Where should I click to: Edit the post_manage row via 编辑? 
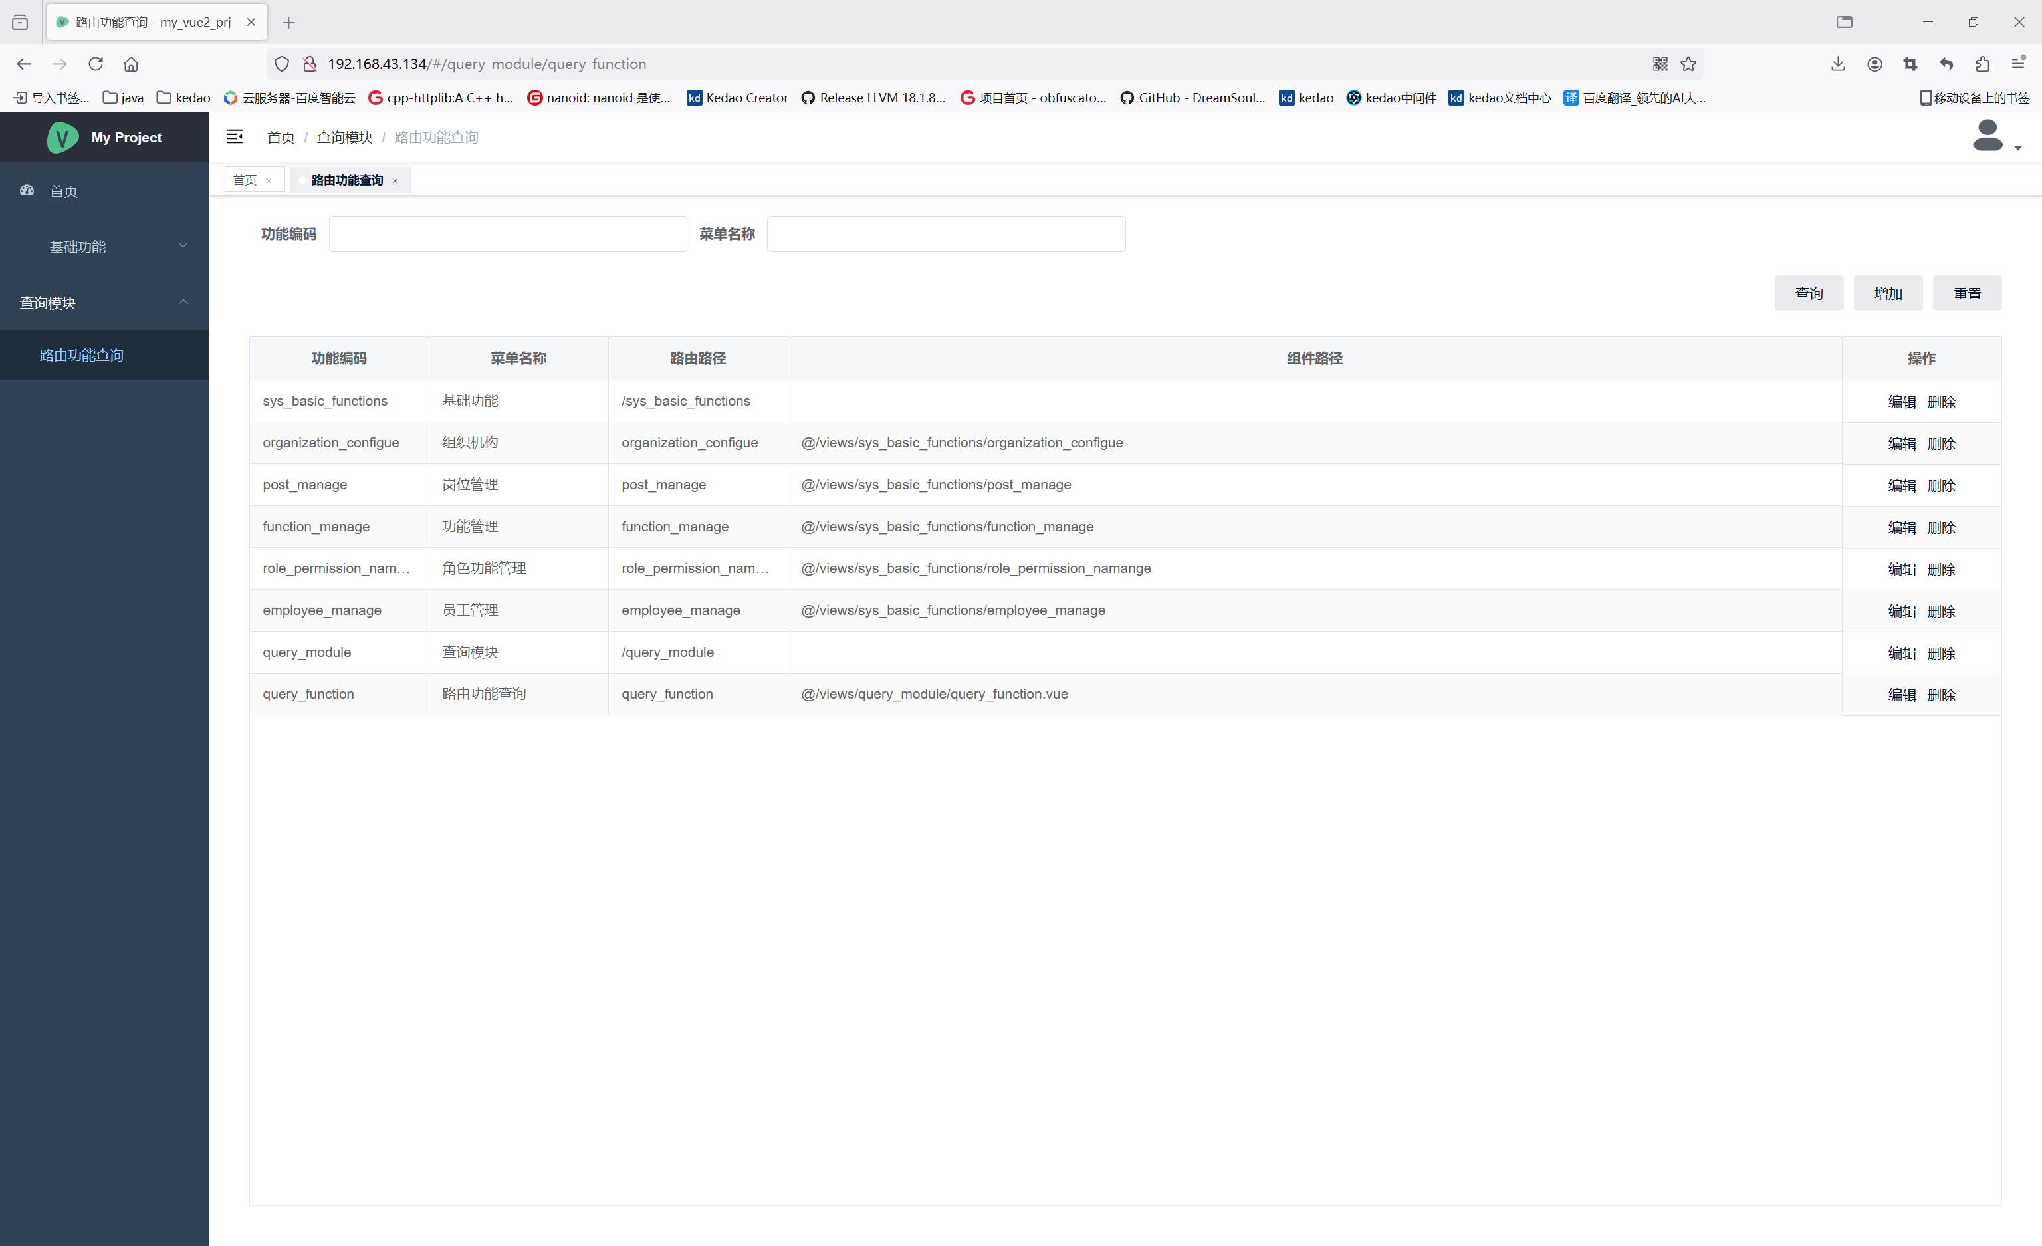pos(1901,486)
